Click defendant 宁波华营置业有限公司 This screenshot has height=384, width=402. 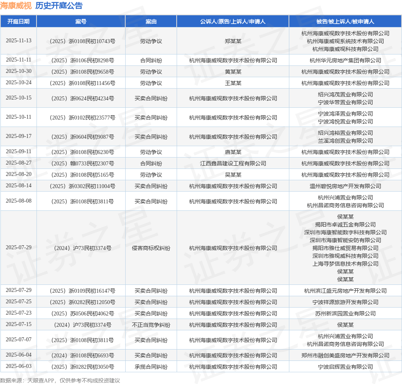click(345, 102)
